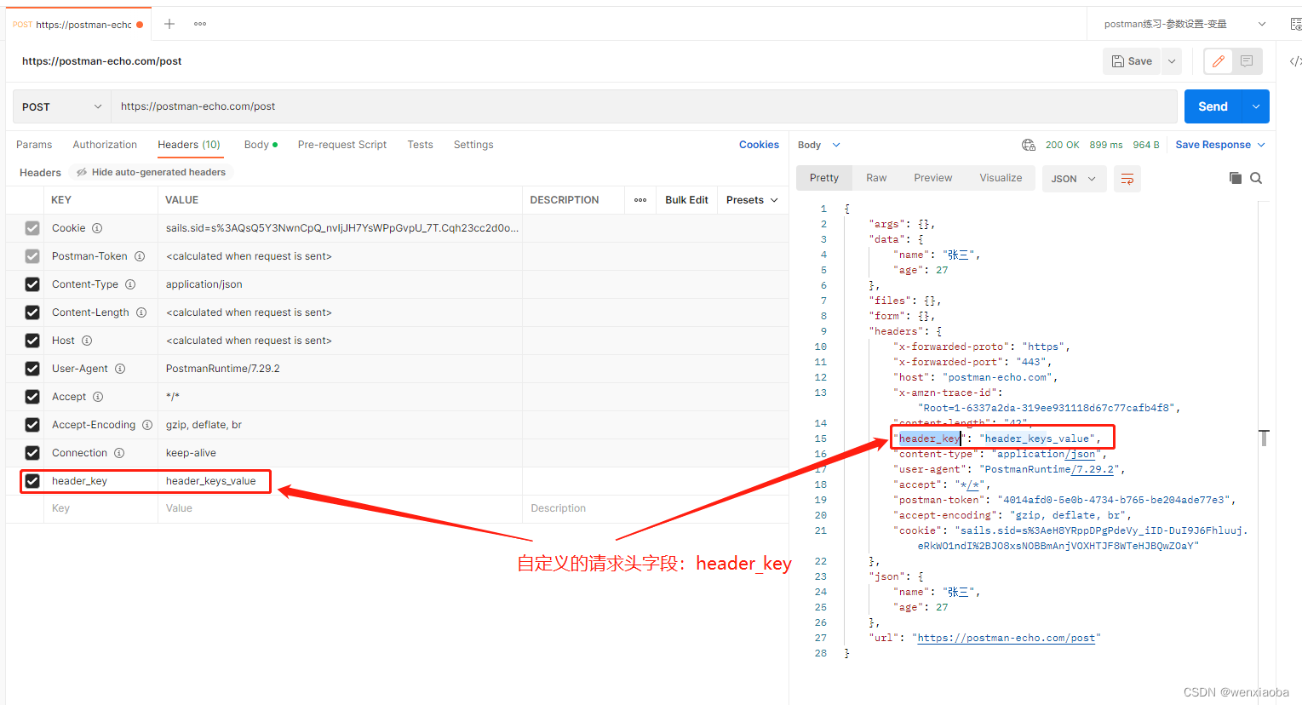Select the Preview response view
Image resolution: width=1302 pixels, height=705 pixels.
pyautogui.click(x=933, y=178)
